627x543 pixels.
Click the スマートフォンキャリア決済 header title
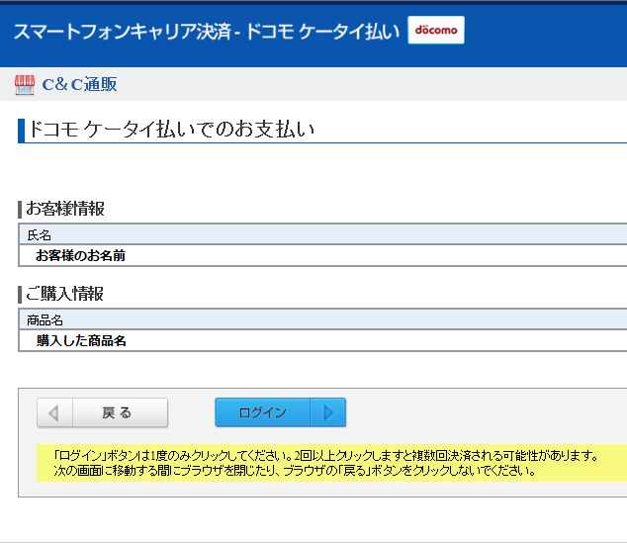coord(207,32)
